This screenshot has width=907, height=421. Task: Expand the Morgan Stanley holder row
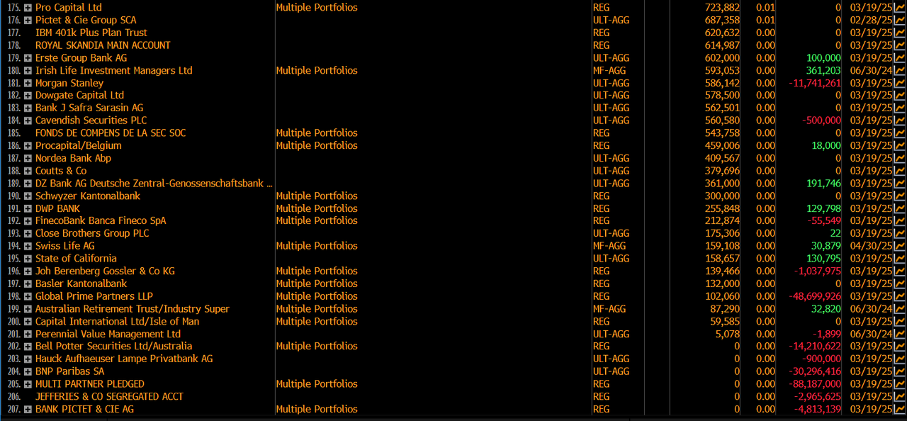click(28, 84)
